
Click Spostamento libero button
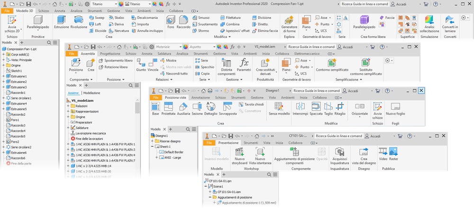click(116, 61)
